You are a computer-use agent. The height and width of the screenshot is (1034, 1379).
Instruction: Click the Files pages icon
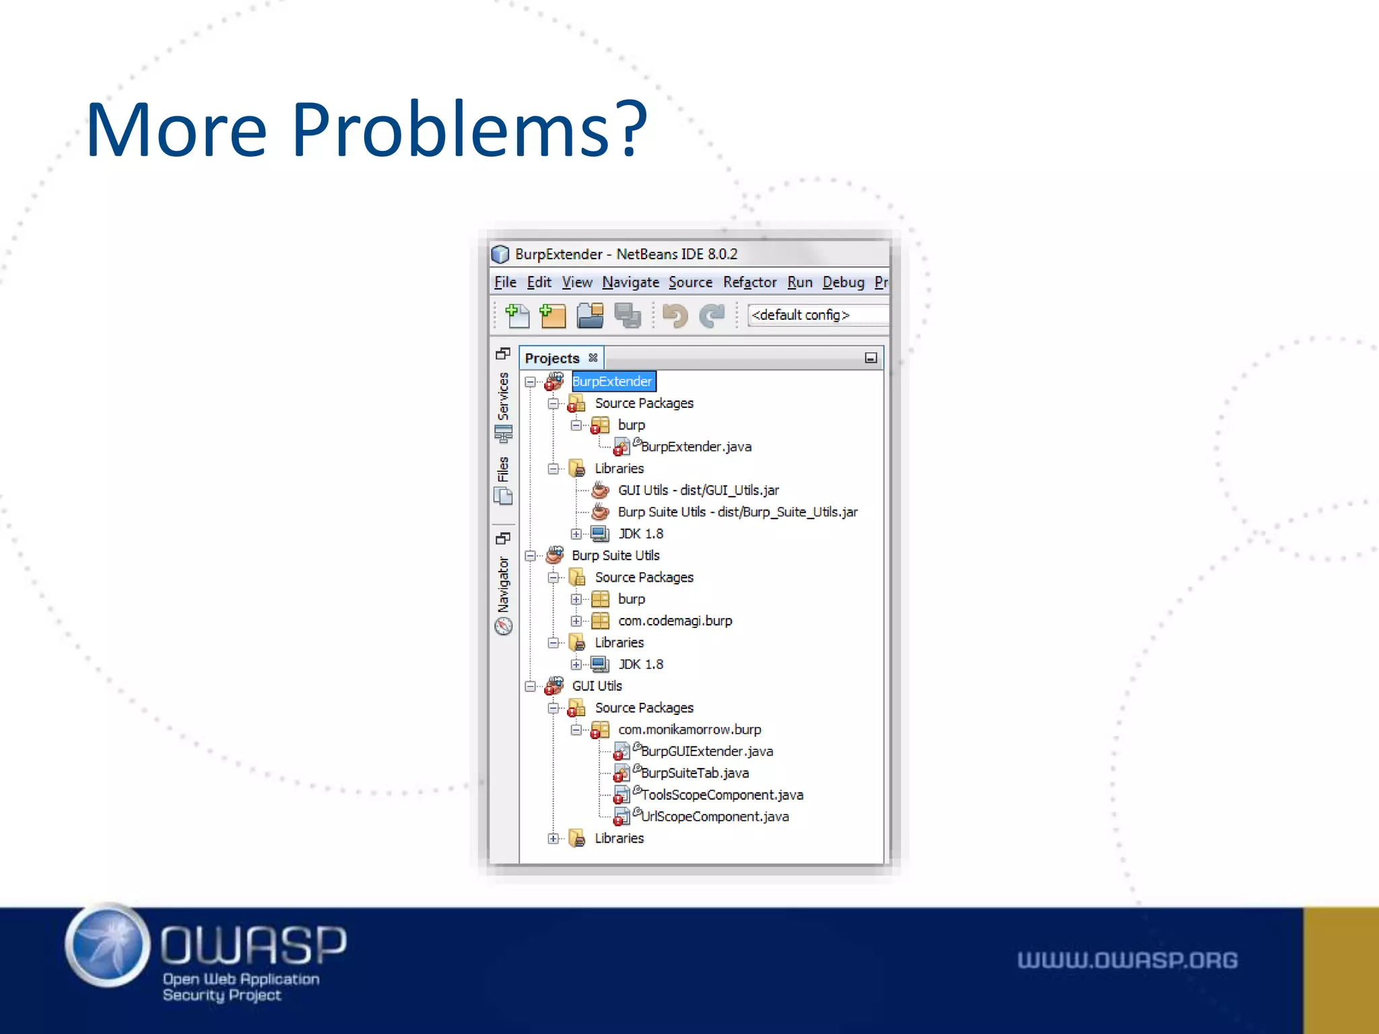pos(503,496)
